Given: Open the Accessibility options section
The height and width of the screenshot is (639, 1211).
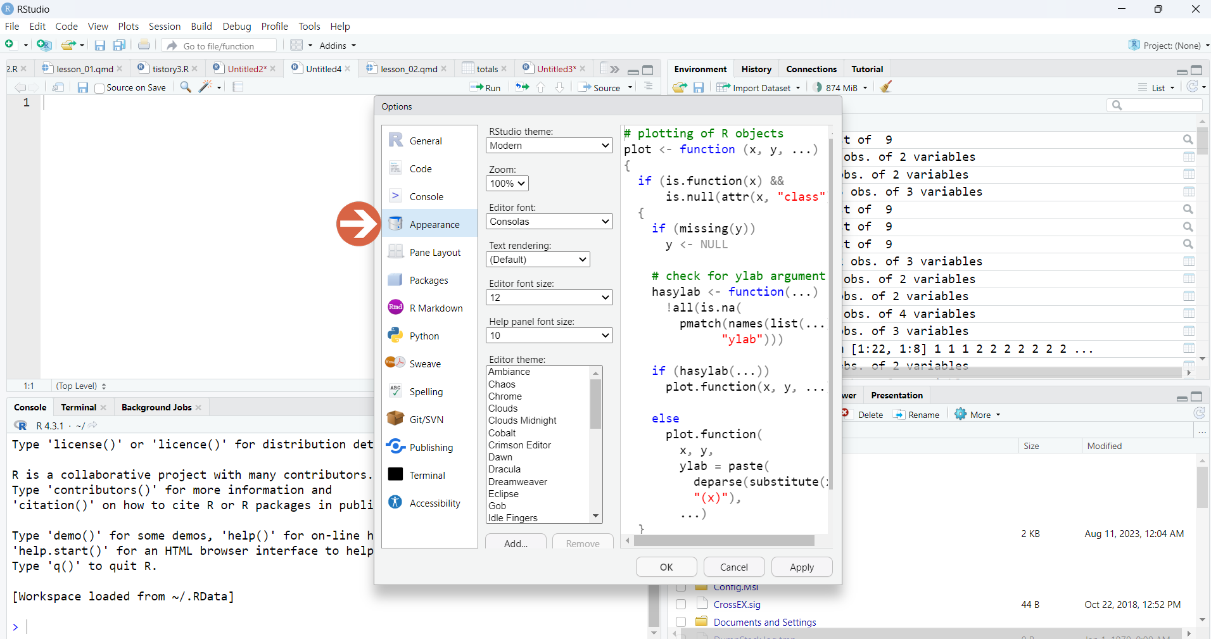Looking at the screenshot, I should click(x=429, y=503).
